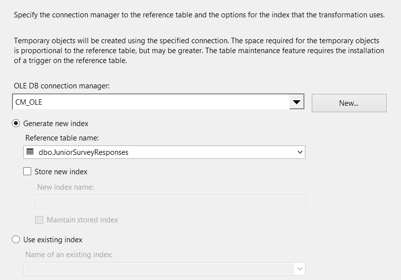Click the "Store new index" label text

pyautogui.click(x=61, y=172)
